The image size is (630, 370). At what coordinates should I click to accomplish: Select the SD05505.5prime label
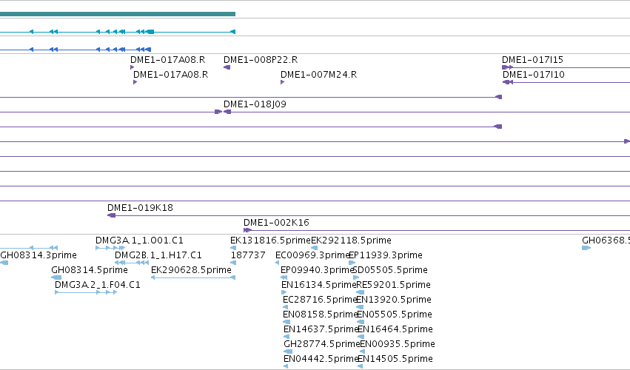click(389, 270)
